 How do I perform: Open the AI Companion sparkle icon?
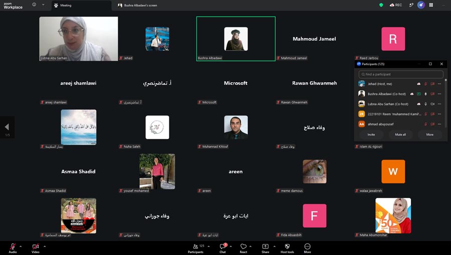(x=421, y=5)
